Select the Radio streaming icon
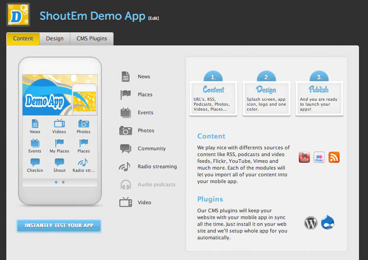This screenshot has height=260, width=368. pos(125,166)
